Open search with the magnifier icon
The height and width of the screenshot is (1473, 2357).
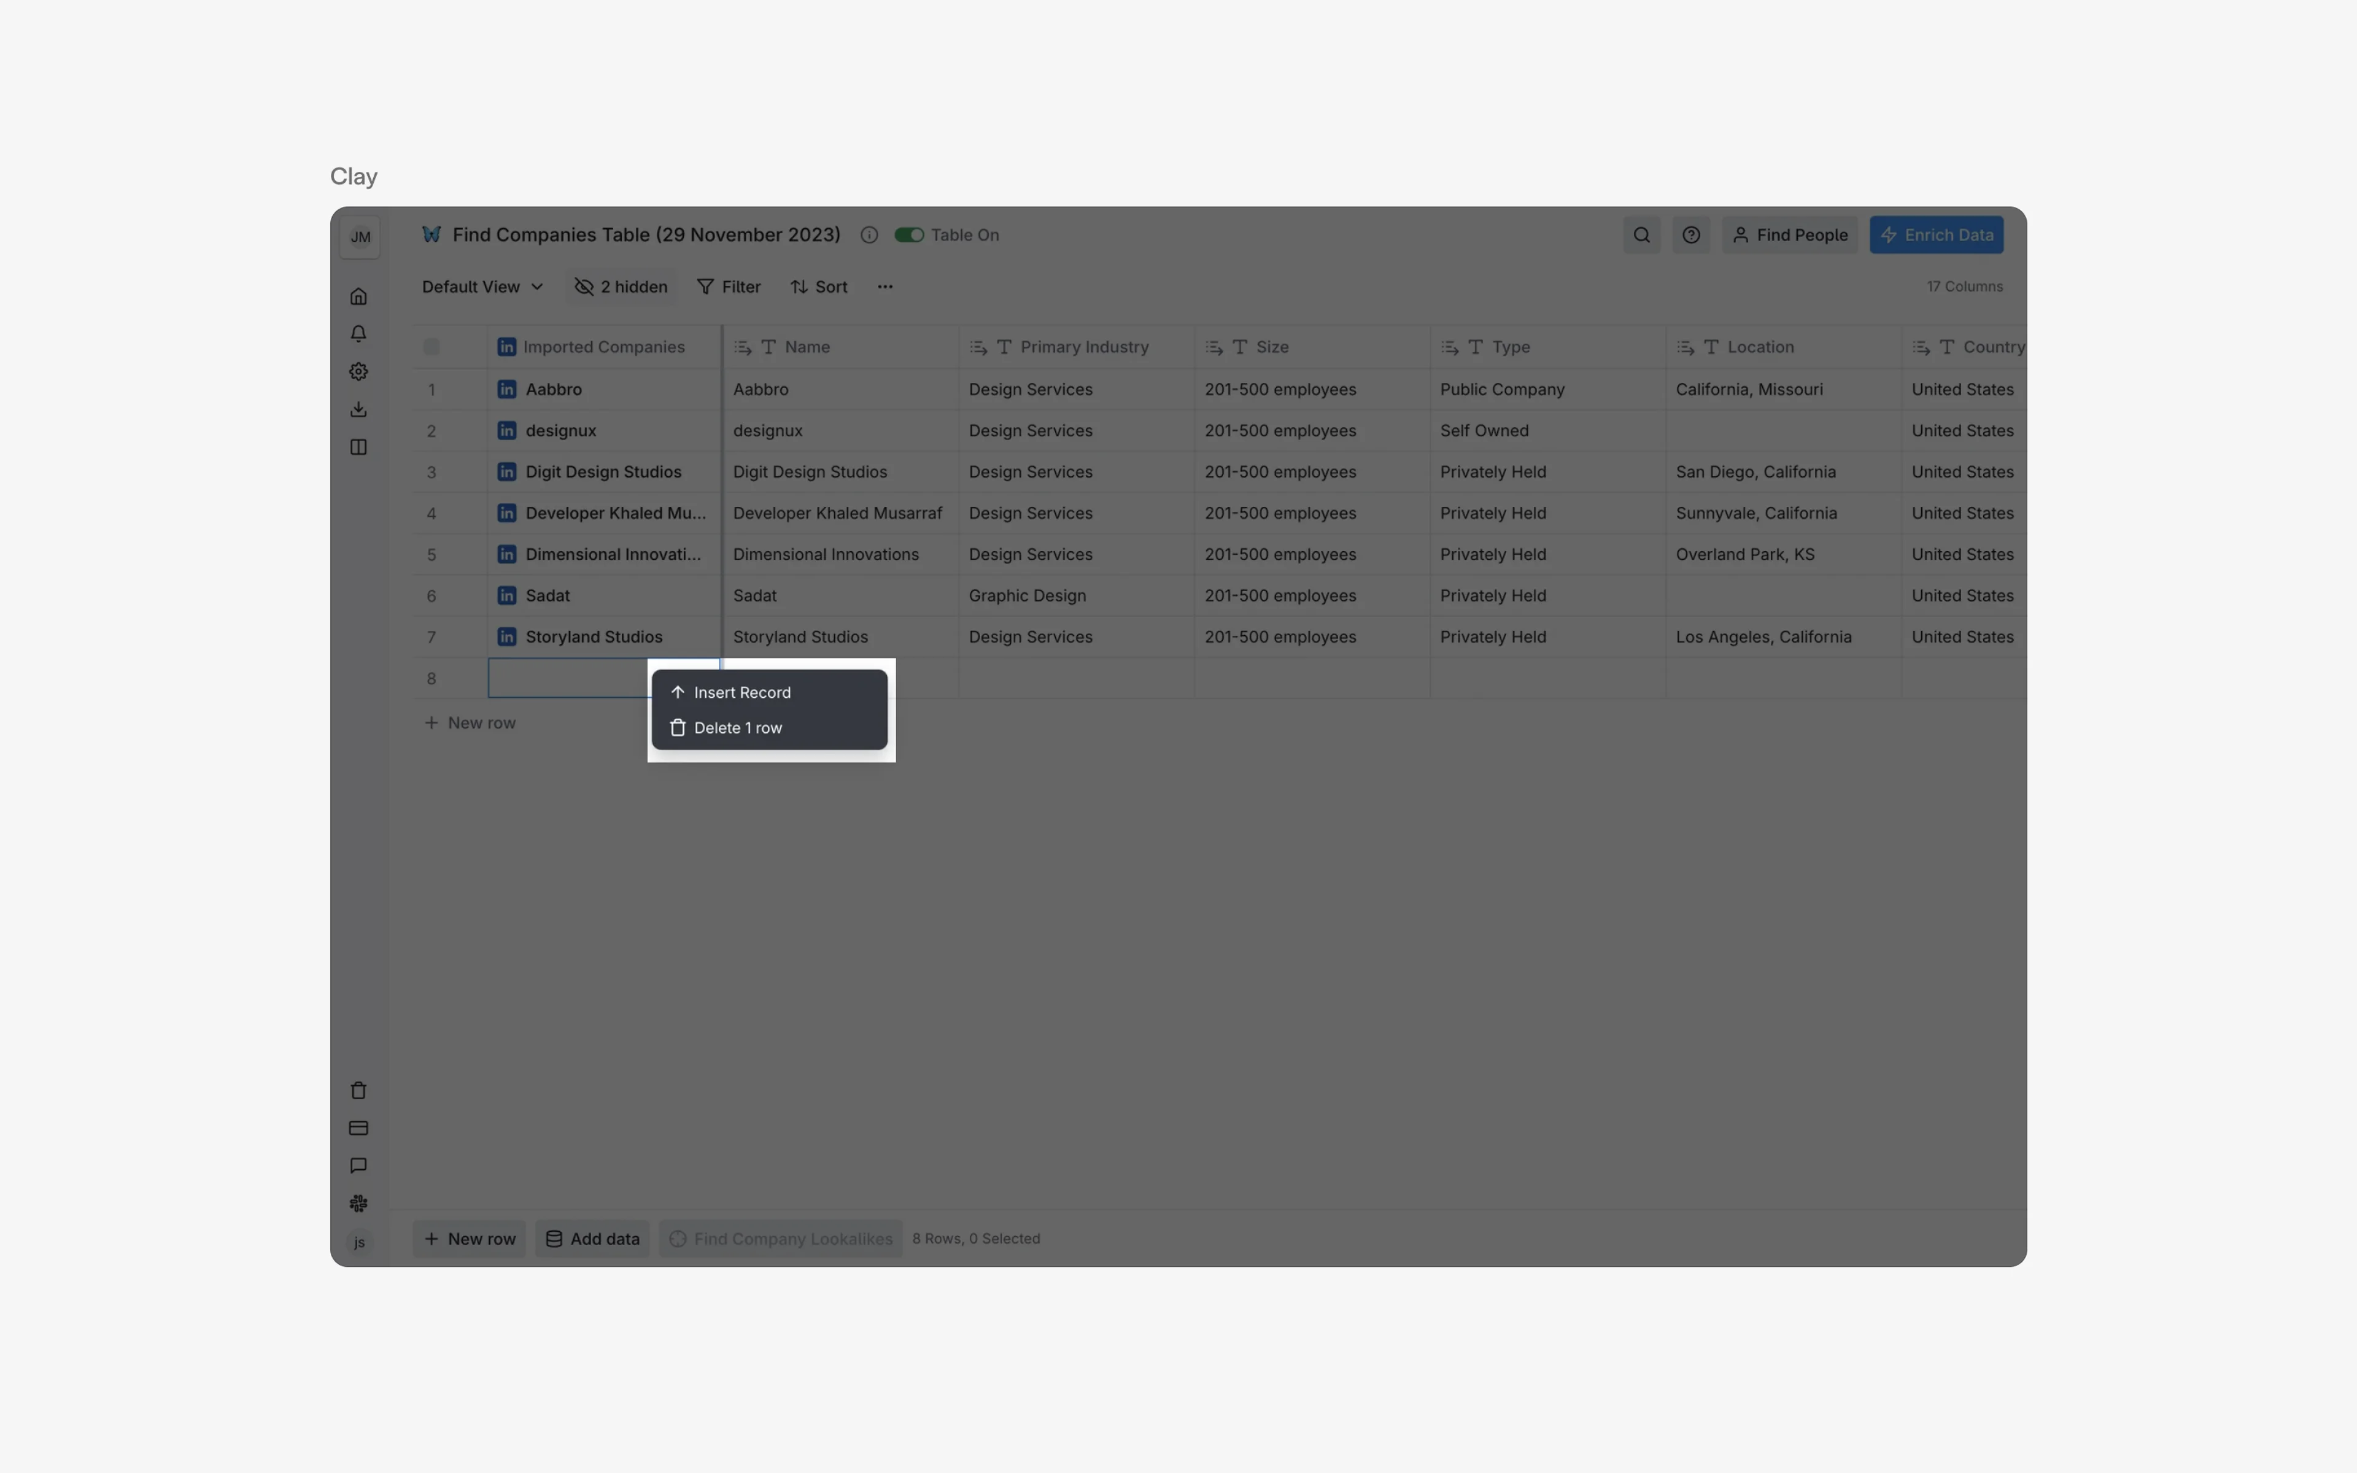coord(1641,235)
